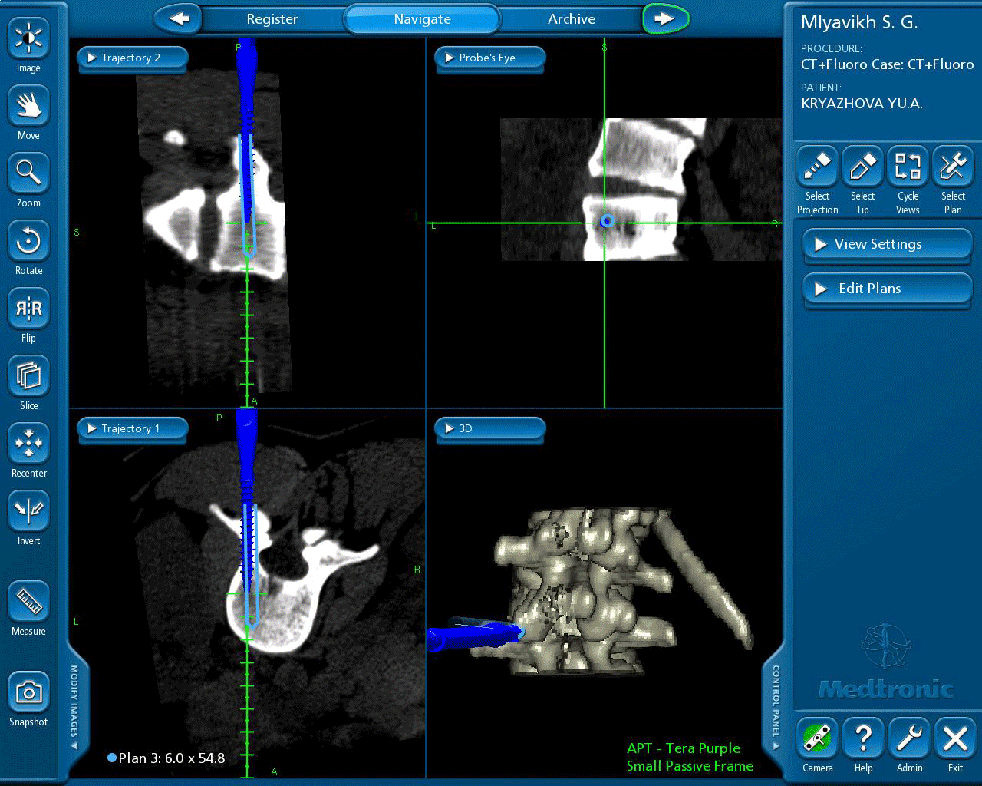Expand Probe's Eye view dropdown
The image size is (982, 786).
pos(490,58)
